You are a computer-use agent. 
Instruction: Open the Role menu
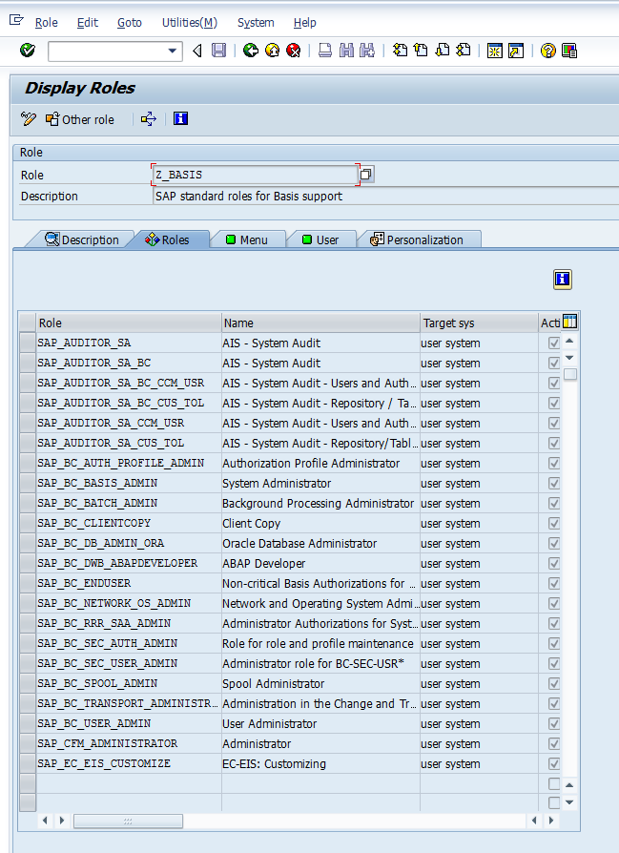coord(46,22)
